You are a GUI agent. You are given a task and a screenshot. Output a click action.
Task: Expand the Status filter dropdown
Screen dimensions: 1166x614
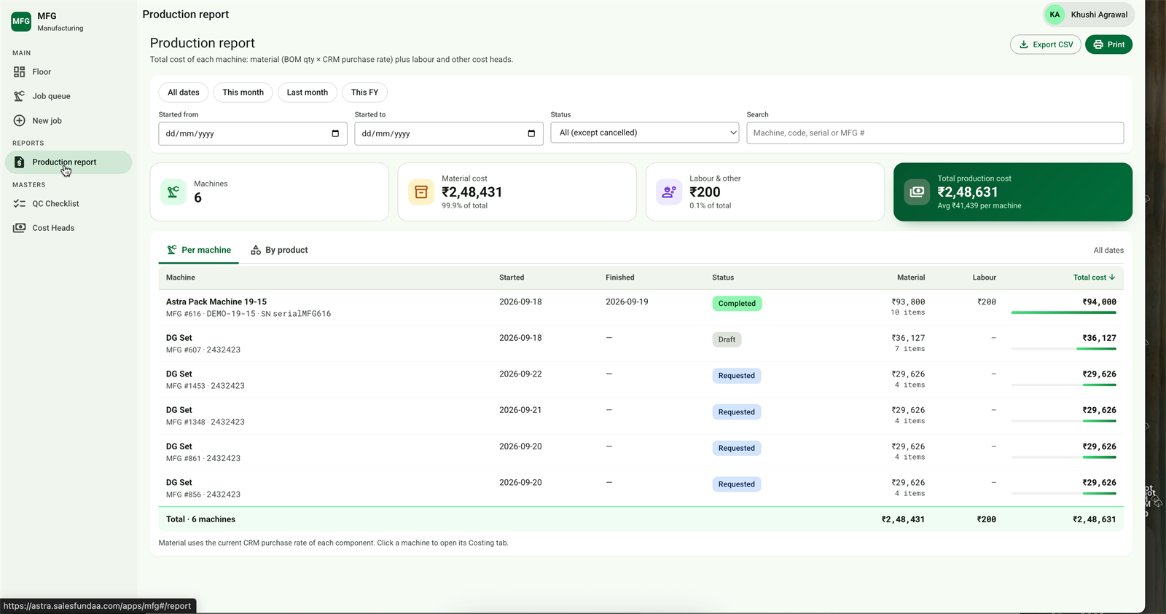tap(645, 133)
